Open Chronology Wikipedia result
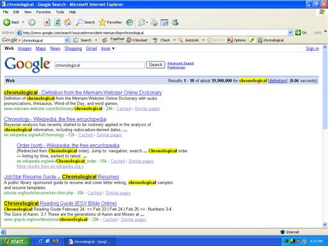The image size is (328, 246). pos(55,119)
